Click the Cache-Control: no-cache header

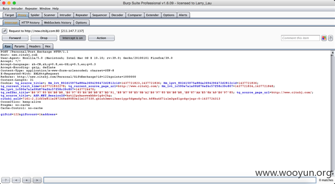coord(21,108)
